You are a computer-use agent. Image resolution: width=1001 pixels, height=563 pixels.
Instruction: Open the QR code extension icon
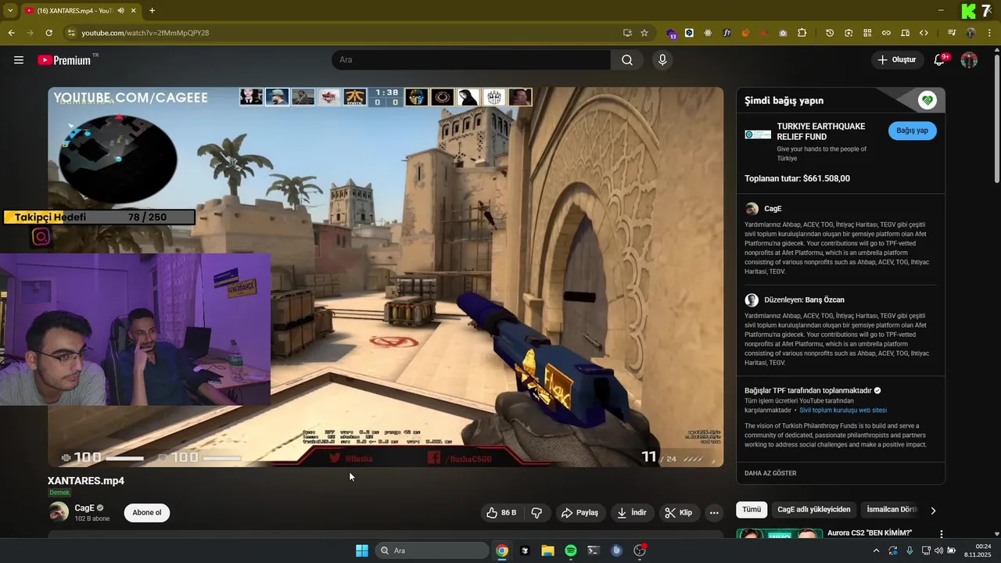tap(867, 33)
